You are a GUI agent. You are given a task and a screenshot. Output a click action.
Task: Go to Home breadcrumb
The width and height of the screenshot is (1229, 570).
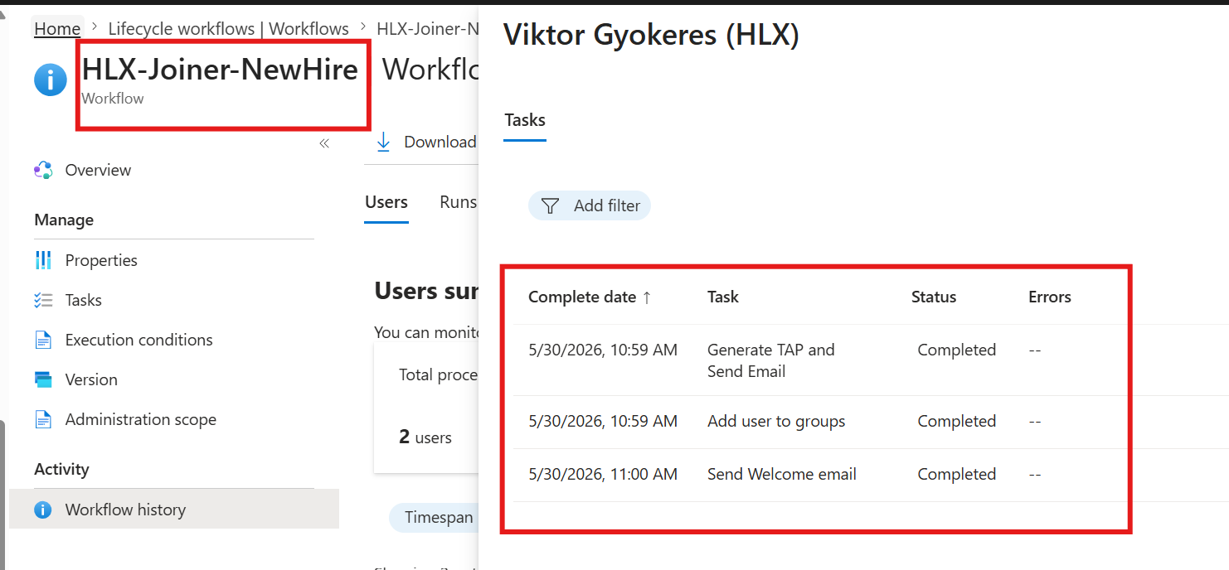(57, 28)
